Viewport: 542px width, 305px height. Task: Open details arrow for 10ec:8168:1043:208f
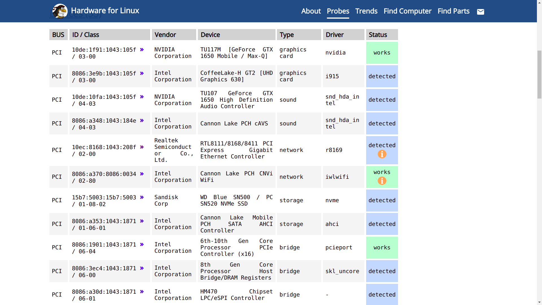[142, 147]
